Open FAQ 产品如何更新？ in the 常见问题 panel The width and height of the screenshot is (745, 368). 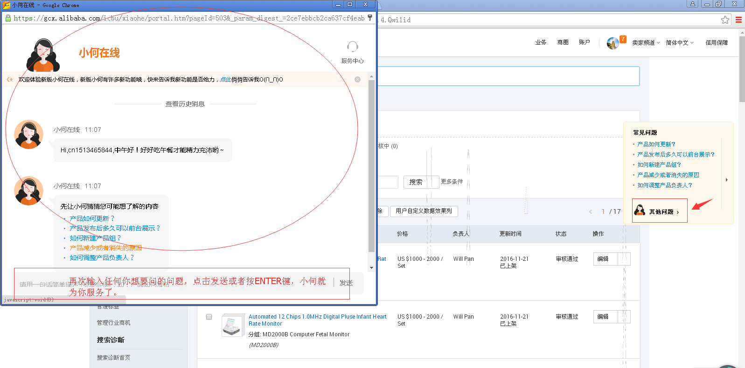tap(656, 144)
